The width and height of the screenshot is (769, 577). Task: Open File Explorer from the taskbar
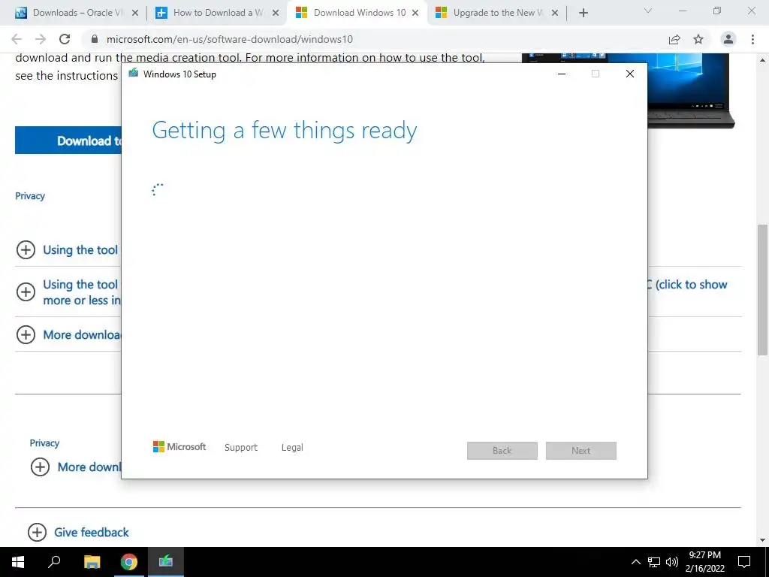pyautogui.click(x=92, y=562)
